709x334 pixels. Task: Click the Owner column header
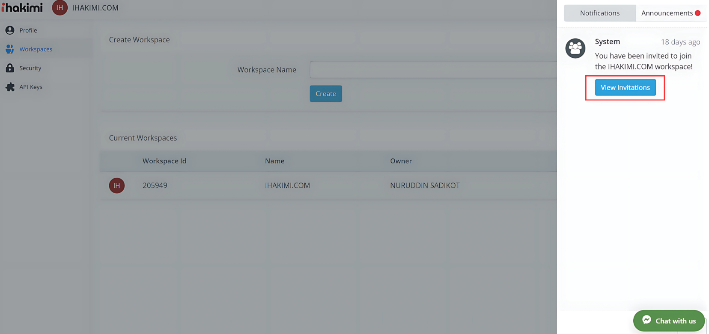[x=401, y=161]
